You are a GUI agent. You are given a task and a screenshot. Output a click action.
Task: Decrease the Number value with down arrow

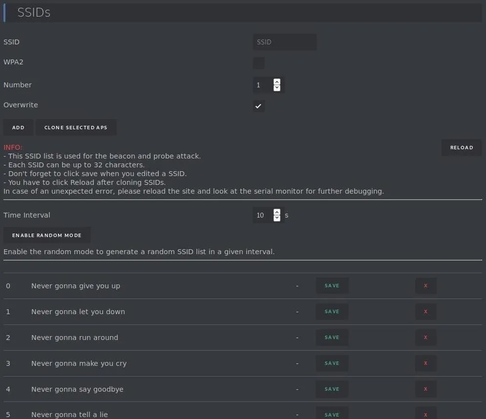click(277, 88)
